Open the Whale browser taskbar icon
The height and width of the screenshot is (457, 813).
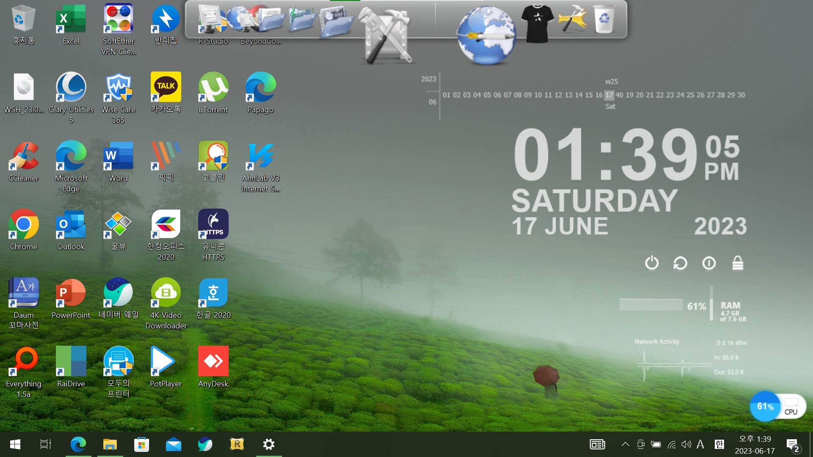click(205, 444)
